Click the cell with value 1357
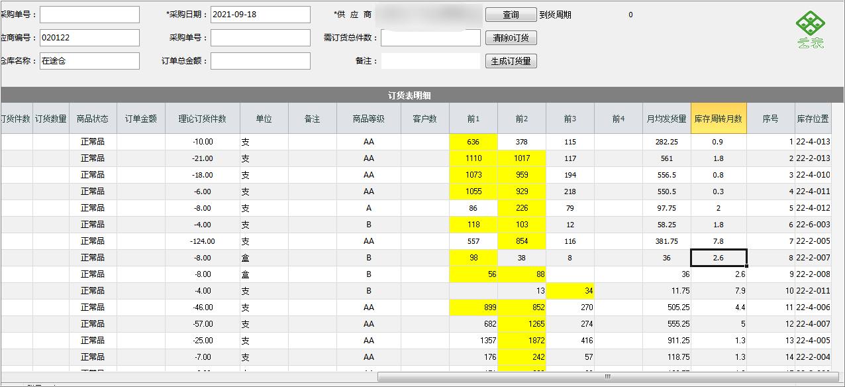This screenshot has width=845, height=387. point(473,341)
